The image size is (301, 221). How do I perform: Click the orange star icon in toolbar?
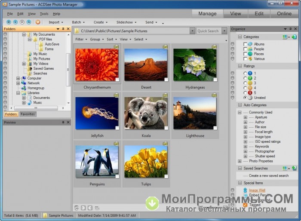click(x=38, y=22)
